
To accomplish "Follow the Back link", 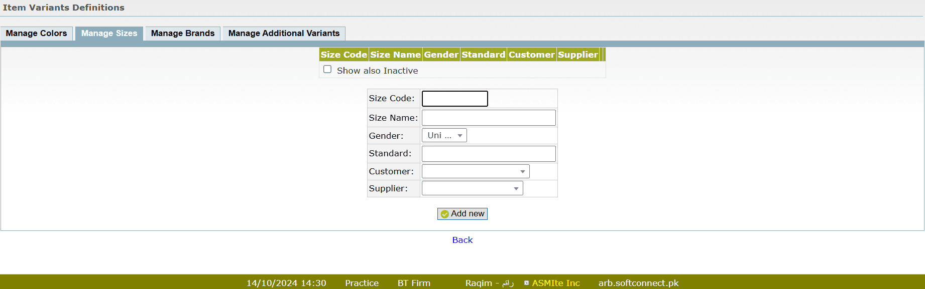I will click(462, 240).
